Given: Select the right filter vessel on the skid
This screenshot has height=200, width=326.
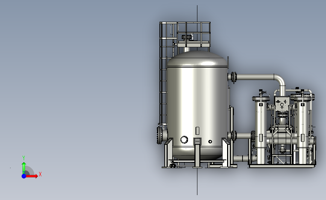Looking at the screenshot, I should point(303,130).
